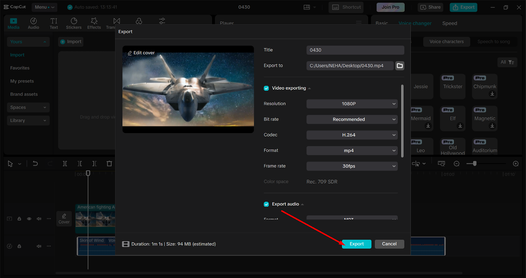Open the Stickers panel
Viewport: 526px width, 278px height.
coord(74,23)
